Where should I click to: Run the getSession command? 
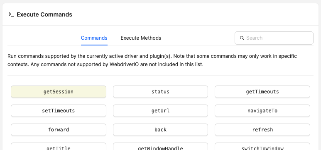pos(59,92)
